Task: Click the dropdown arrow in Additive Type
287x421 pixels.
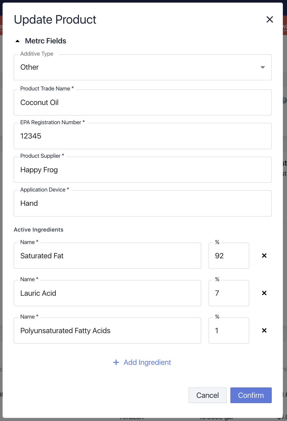Action: [x=263, y=67]
